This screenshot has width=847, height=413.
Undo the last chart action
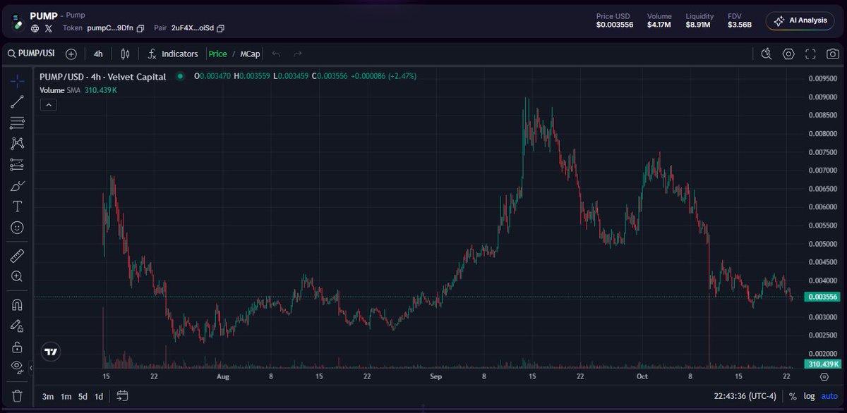(276, 54)
